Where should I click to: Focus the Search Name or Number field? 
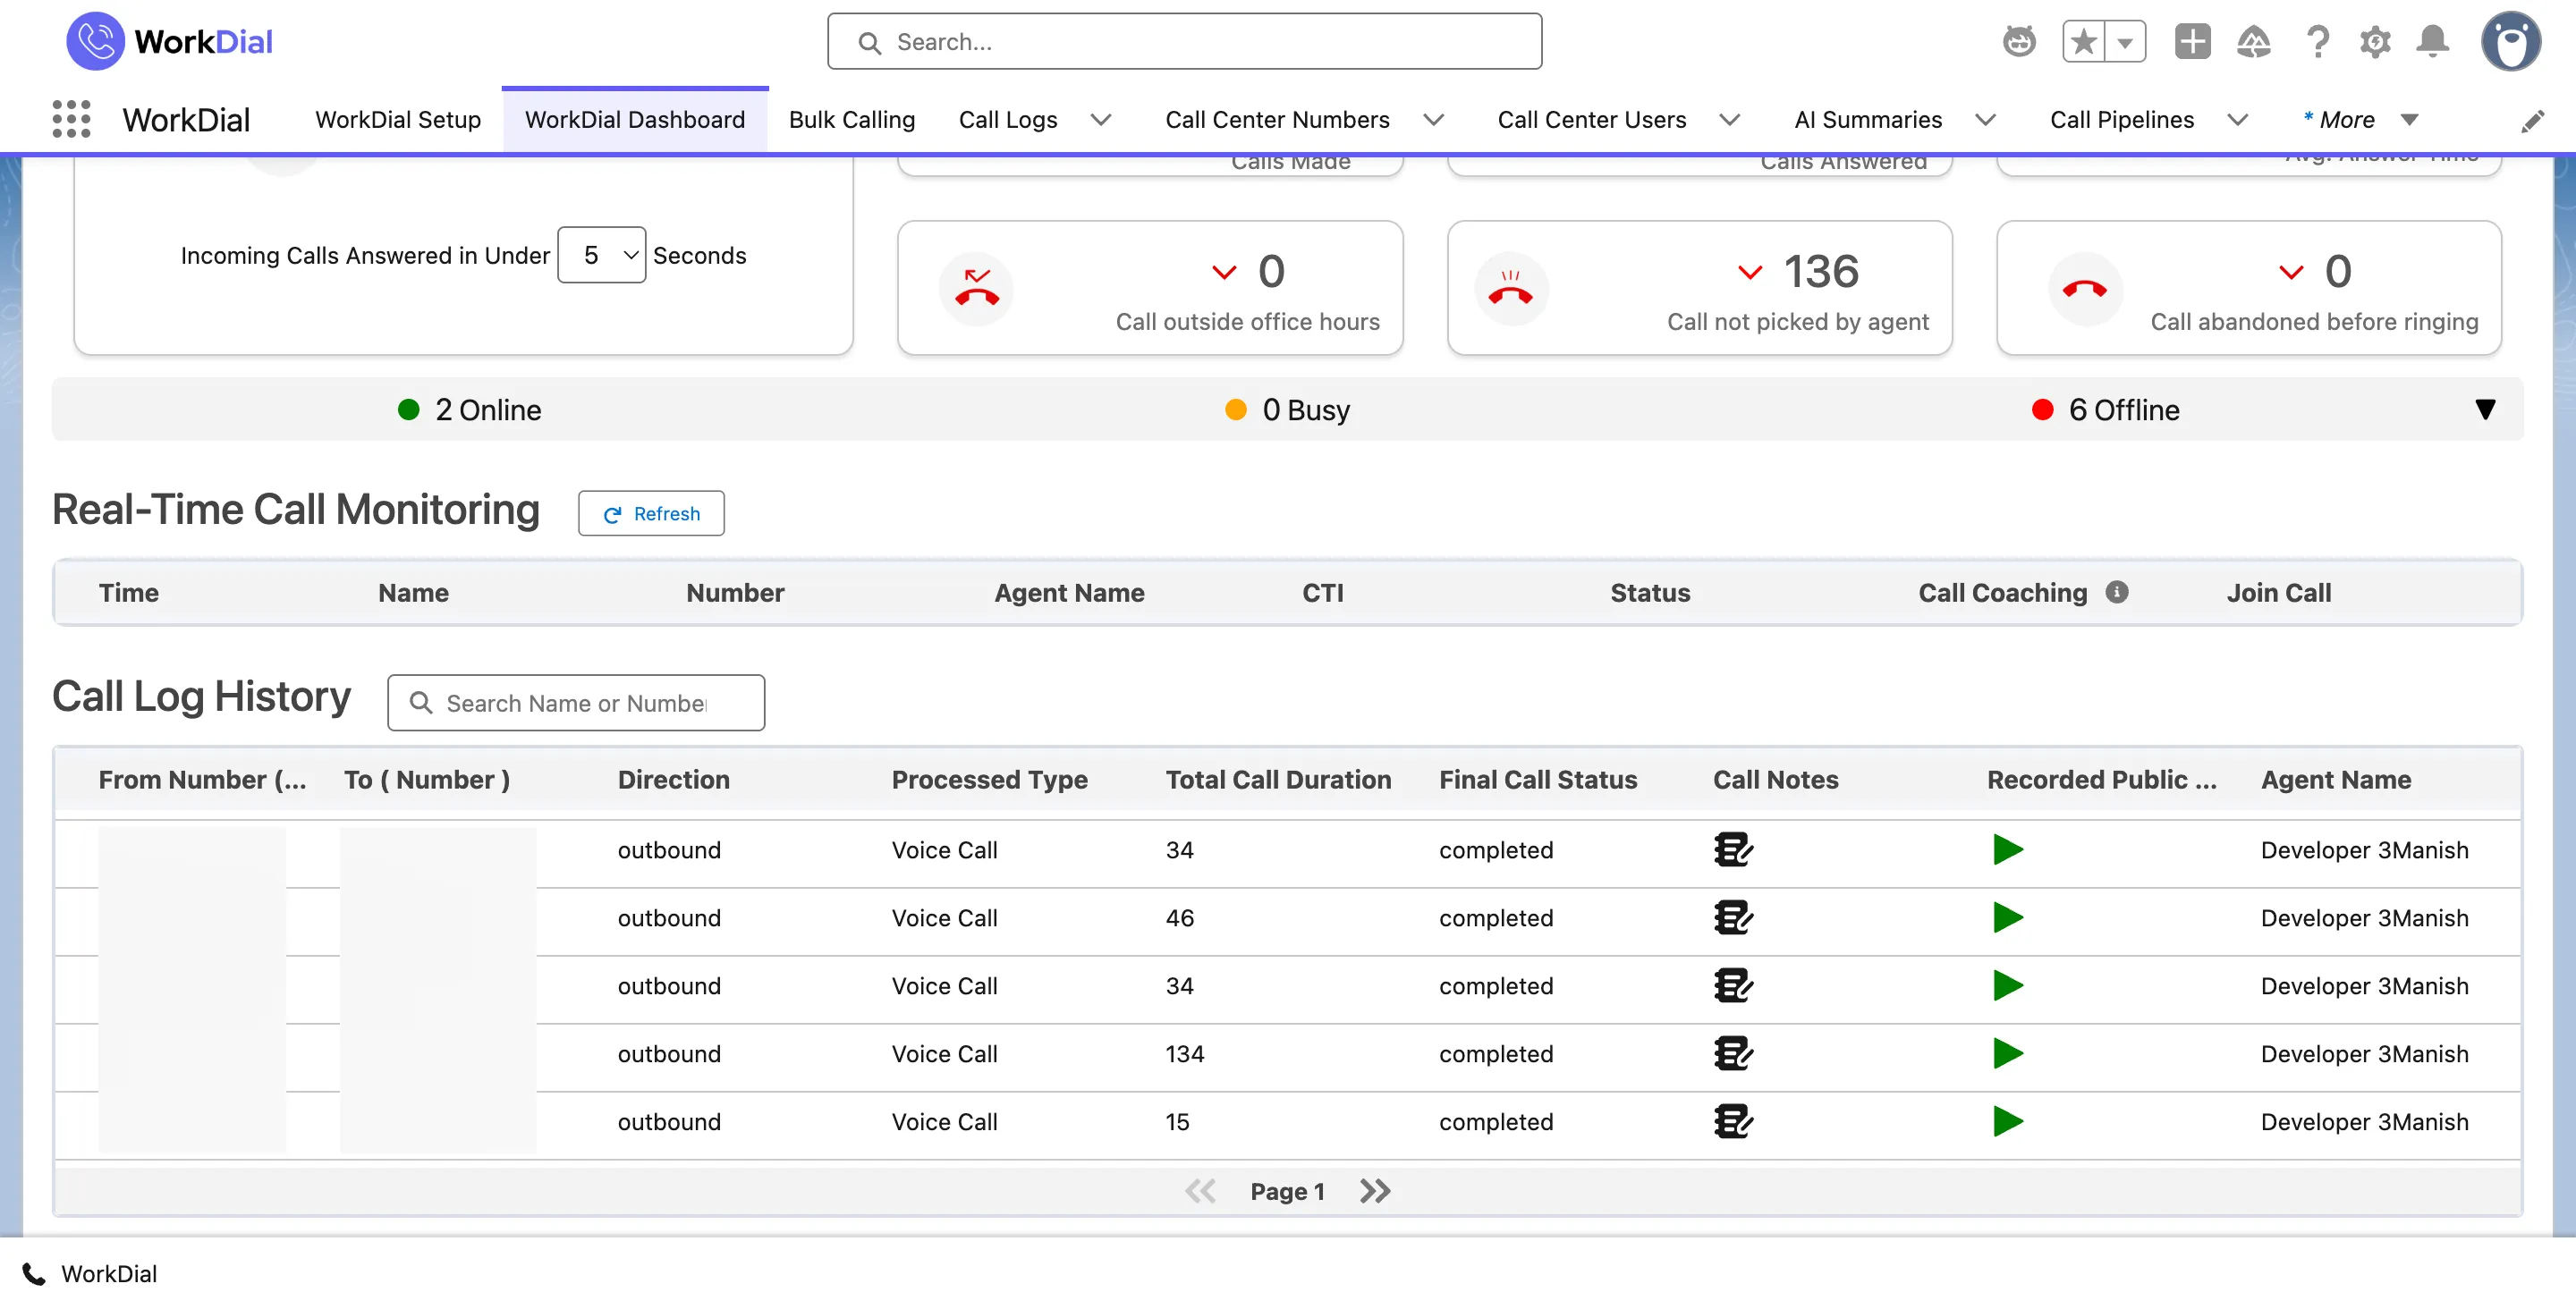tap(576, 702)
